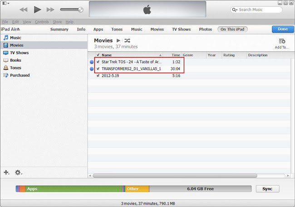Uncheck the Star Trek TOS movie checkbox
The width and height of the screenshot is (295, 207).
(98, 62)
